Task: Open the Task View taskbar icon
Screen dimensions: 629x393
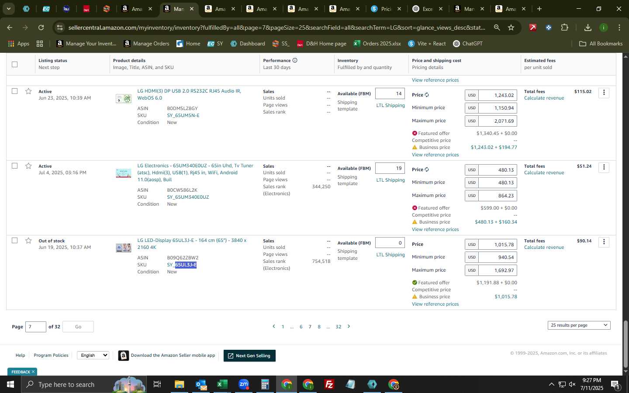Action: 157,384
